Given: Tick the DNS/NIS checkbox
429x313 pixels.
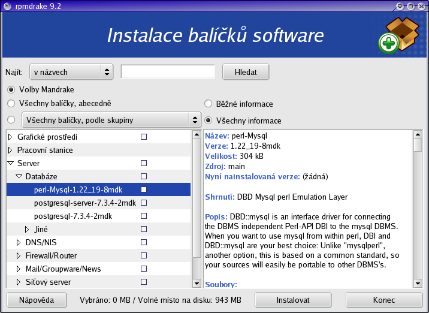Looking at the screenshot, I should point(144,242).
